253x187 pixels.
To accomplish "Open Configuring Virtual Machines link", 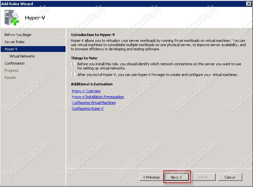I will 94,103.
